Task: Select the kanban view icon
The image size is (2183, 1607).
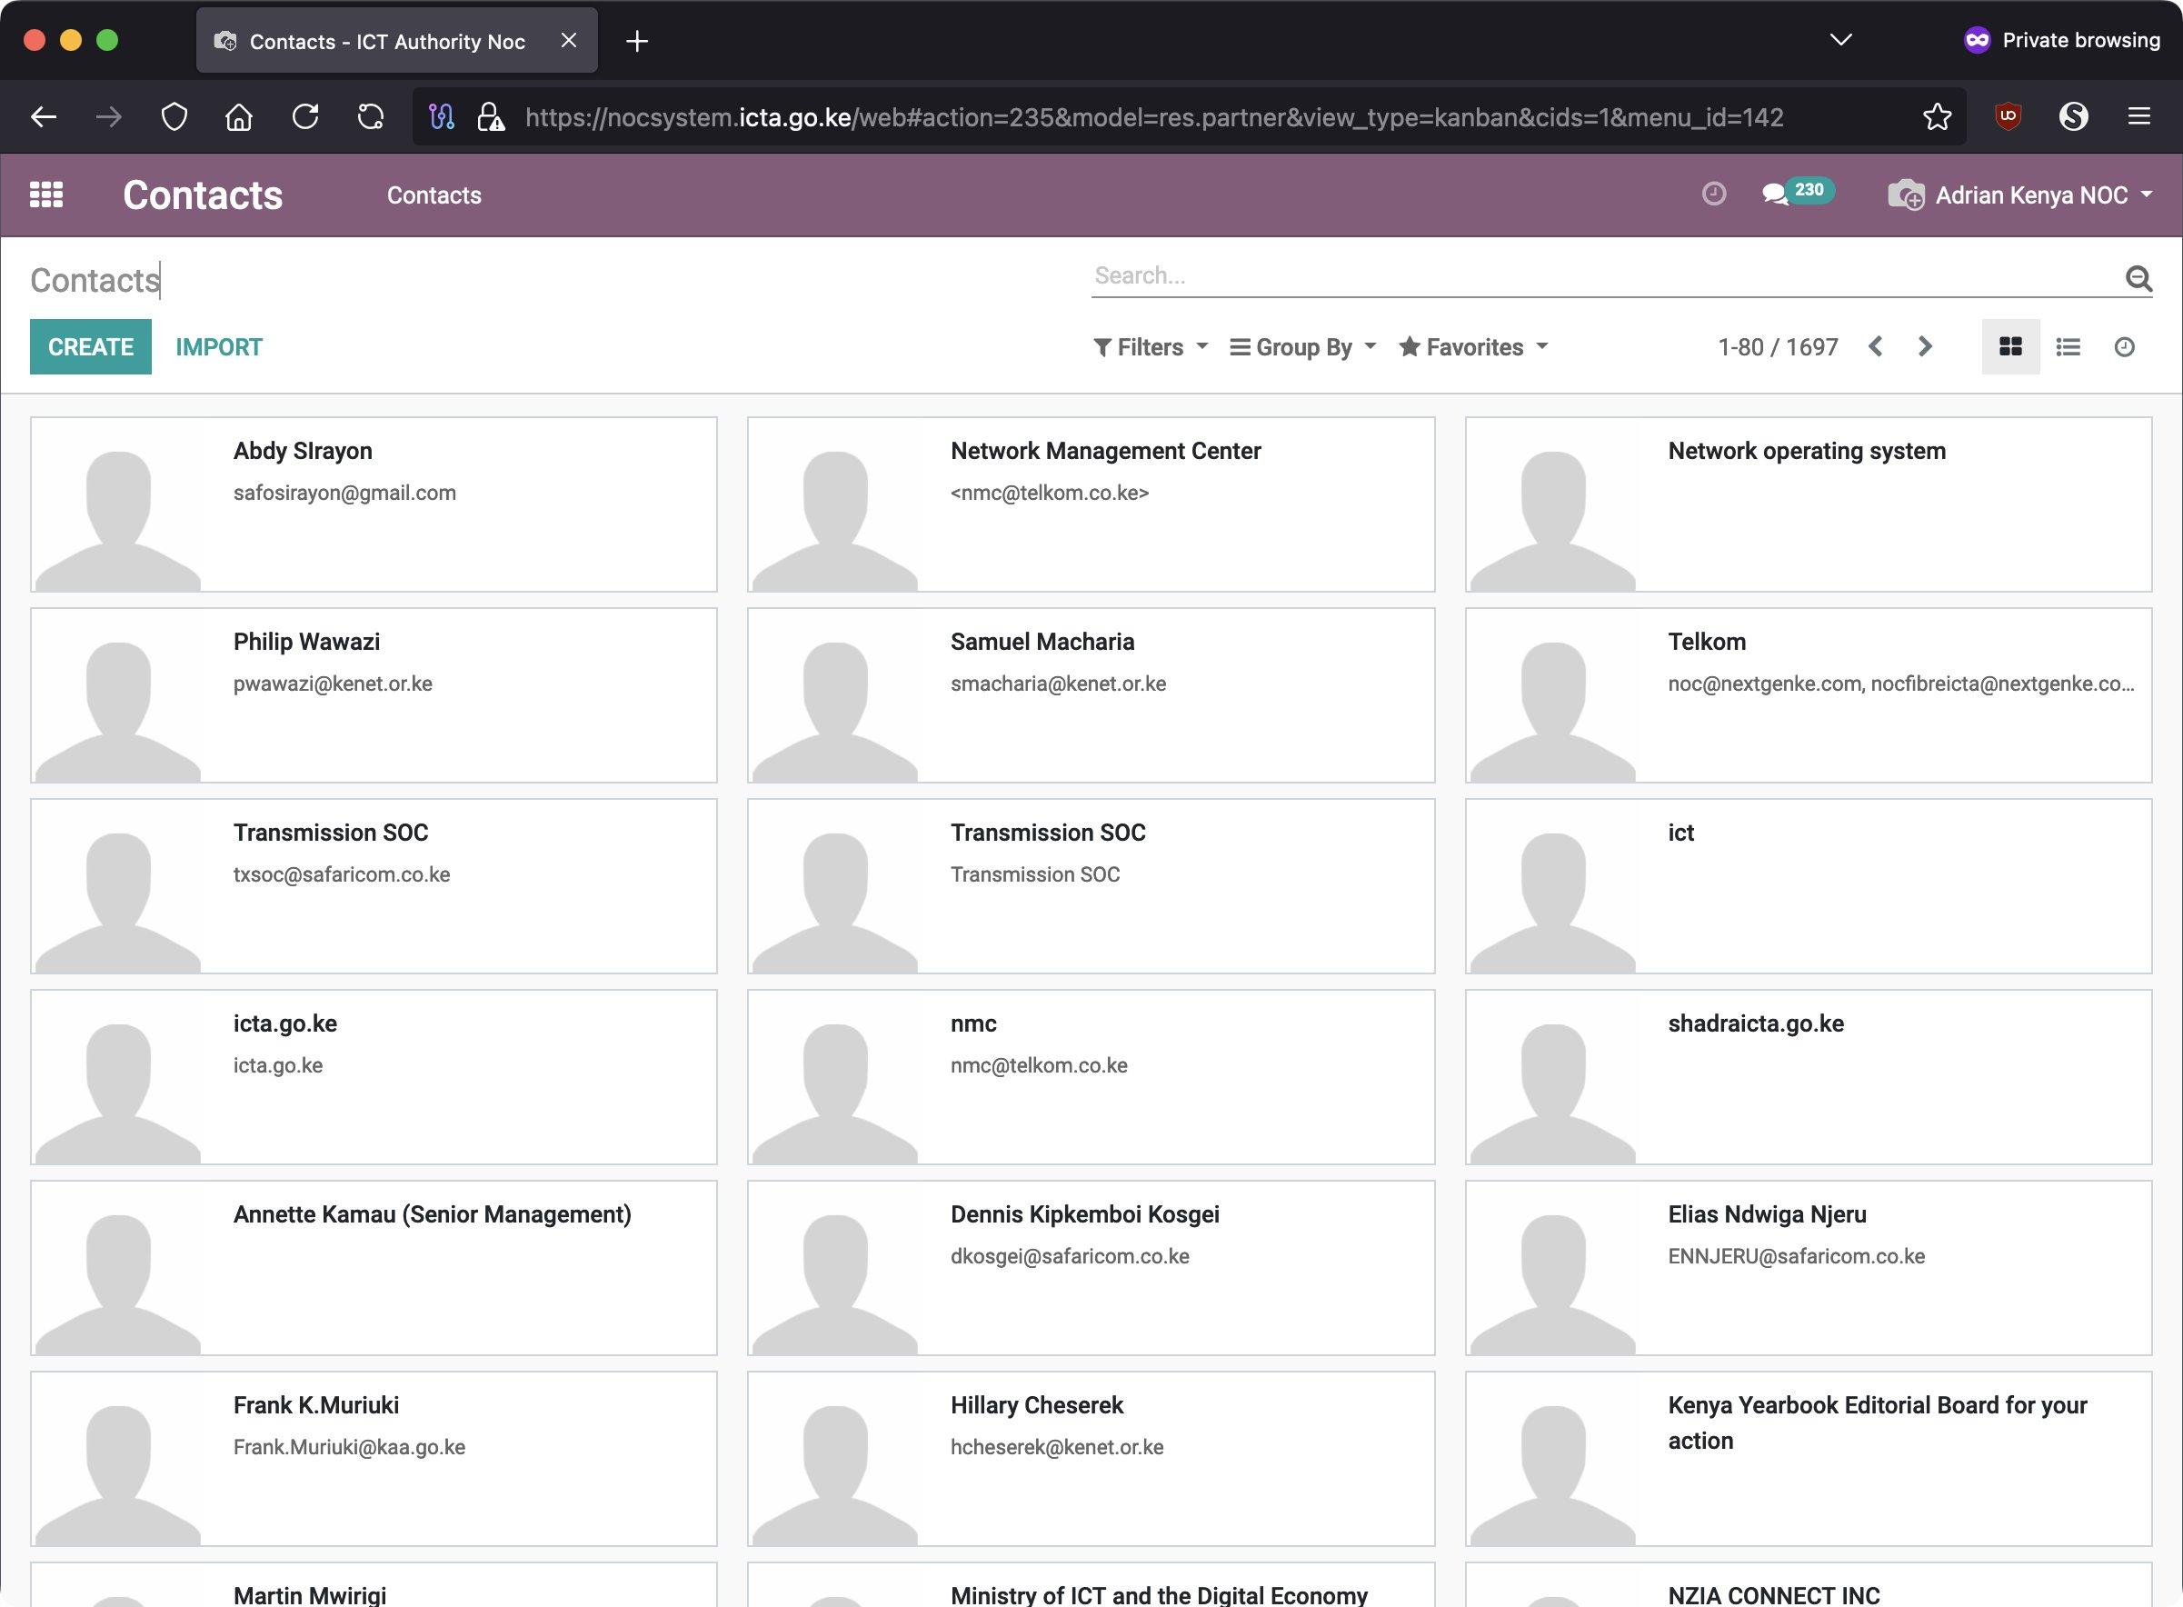Action: pyautogui.click(x=2010, y=347)
